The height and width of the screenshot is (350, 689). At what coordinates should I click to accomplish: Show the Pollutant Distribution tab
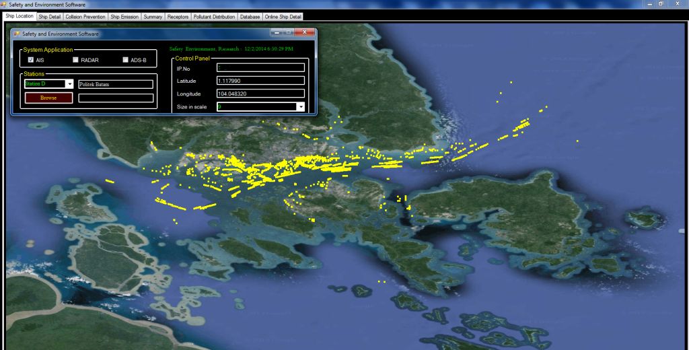point(215,16)
